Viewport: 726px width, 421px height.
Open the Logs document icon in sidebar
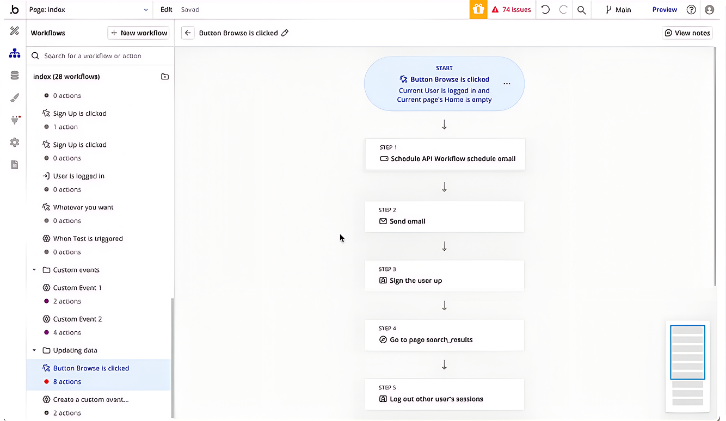tap(15, 164)
